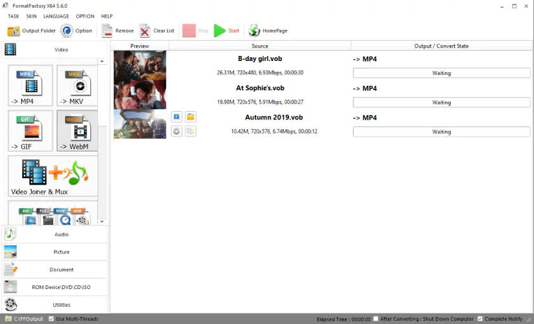Click the 26.31M, 720x480 details text
The image size is (534, 324).
click(260, 72)
